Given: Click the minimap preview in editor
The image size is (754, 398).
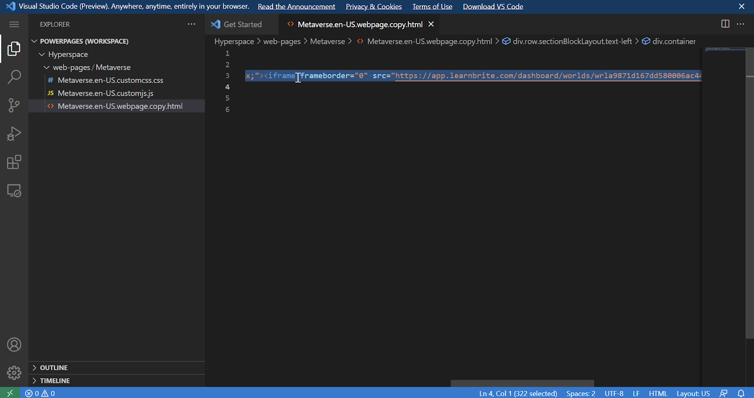Looking at the screenshot, I should 725,49.
